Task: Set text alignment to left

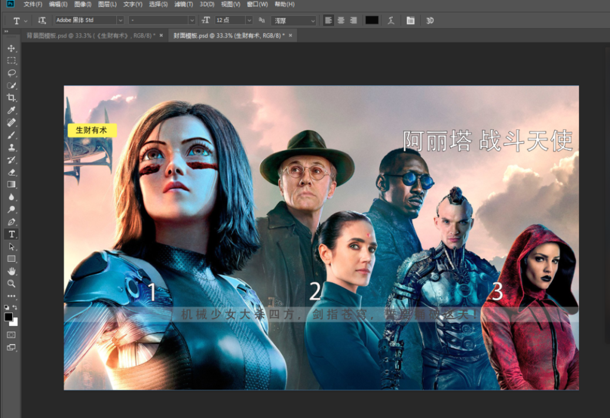Action: [329, 20]
